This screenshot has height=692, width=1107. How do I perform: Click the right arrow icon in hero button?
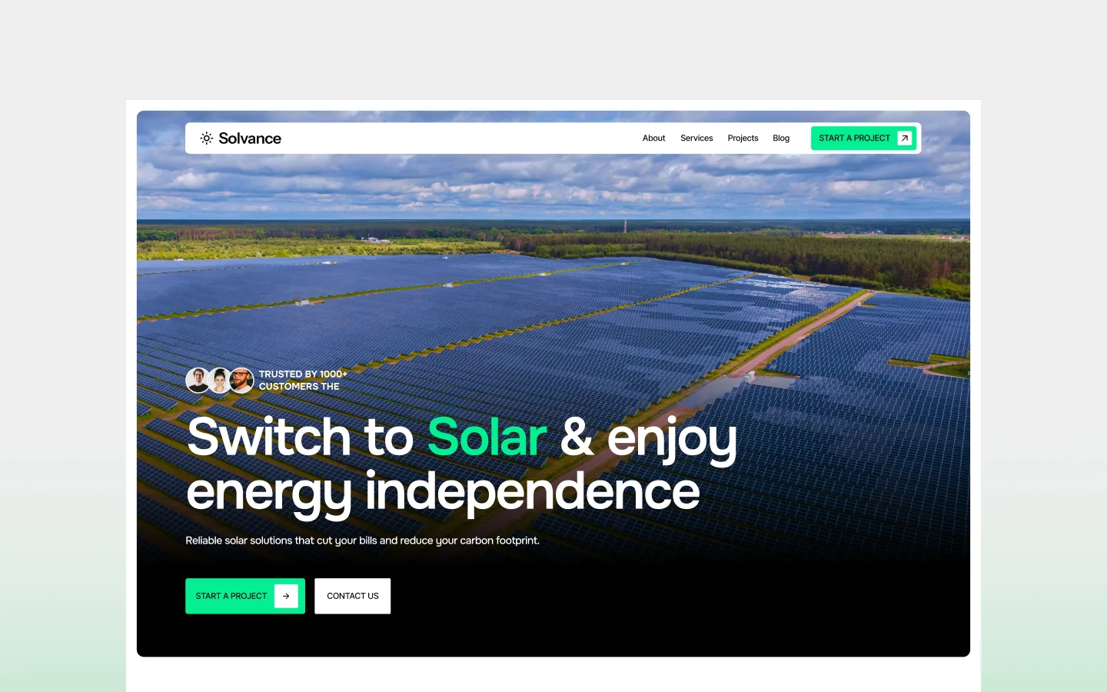pos(286,596)
